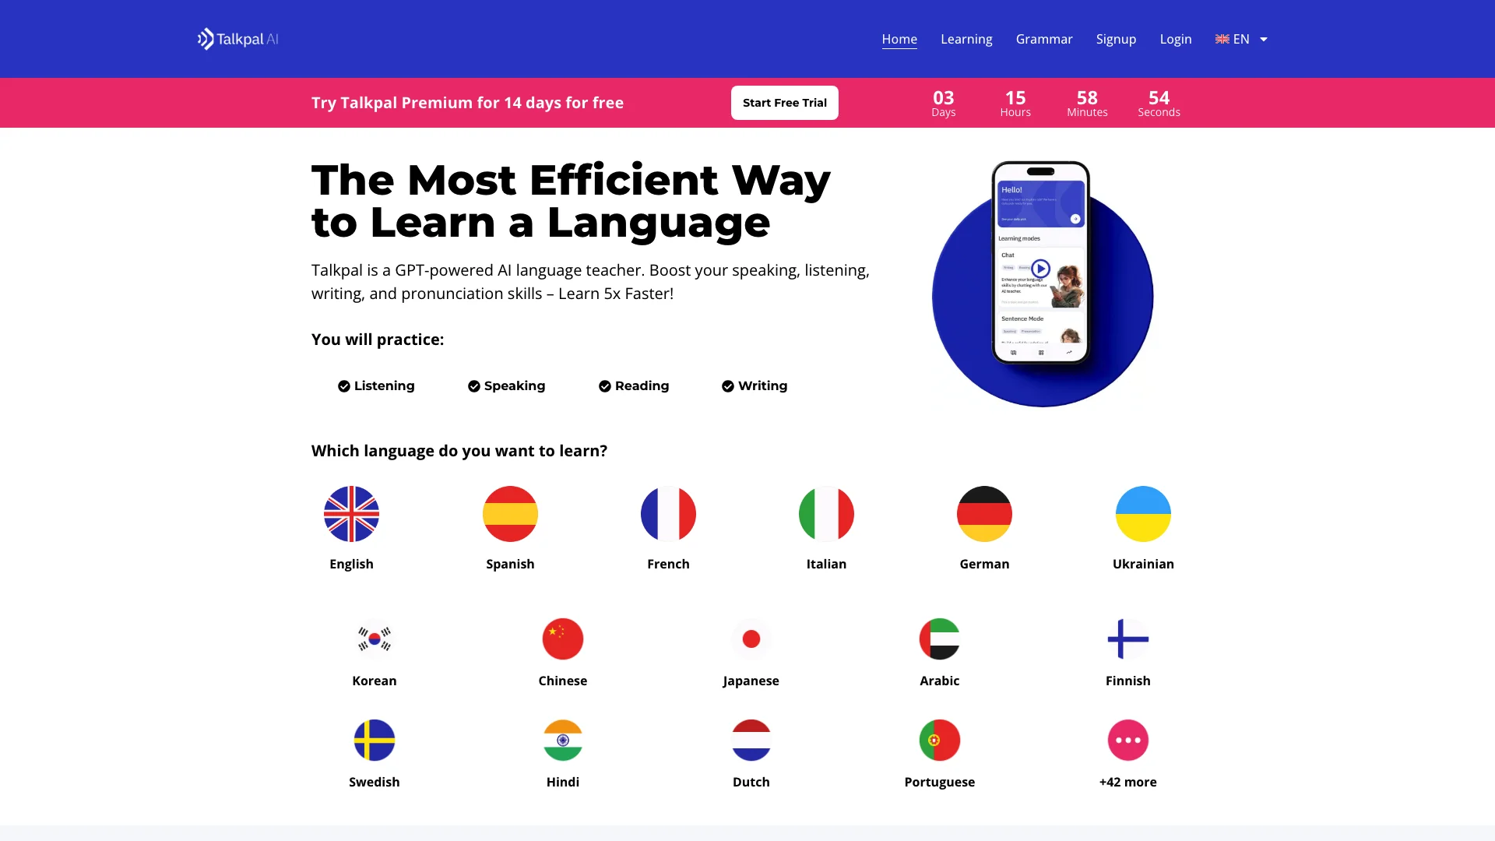Image resolution: width=1495 pixels, height=841 pixels.
Task: Click the Grammar navigation menu item
Action: [x=1044, y=39]
